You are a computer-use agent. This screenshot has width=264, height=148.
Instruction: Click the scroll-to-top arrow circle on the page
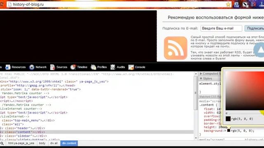(x=260, y=50)
